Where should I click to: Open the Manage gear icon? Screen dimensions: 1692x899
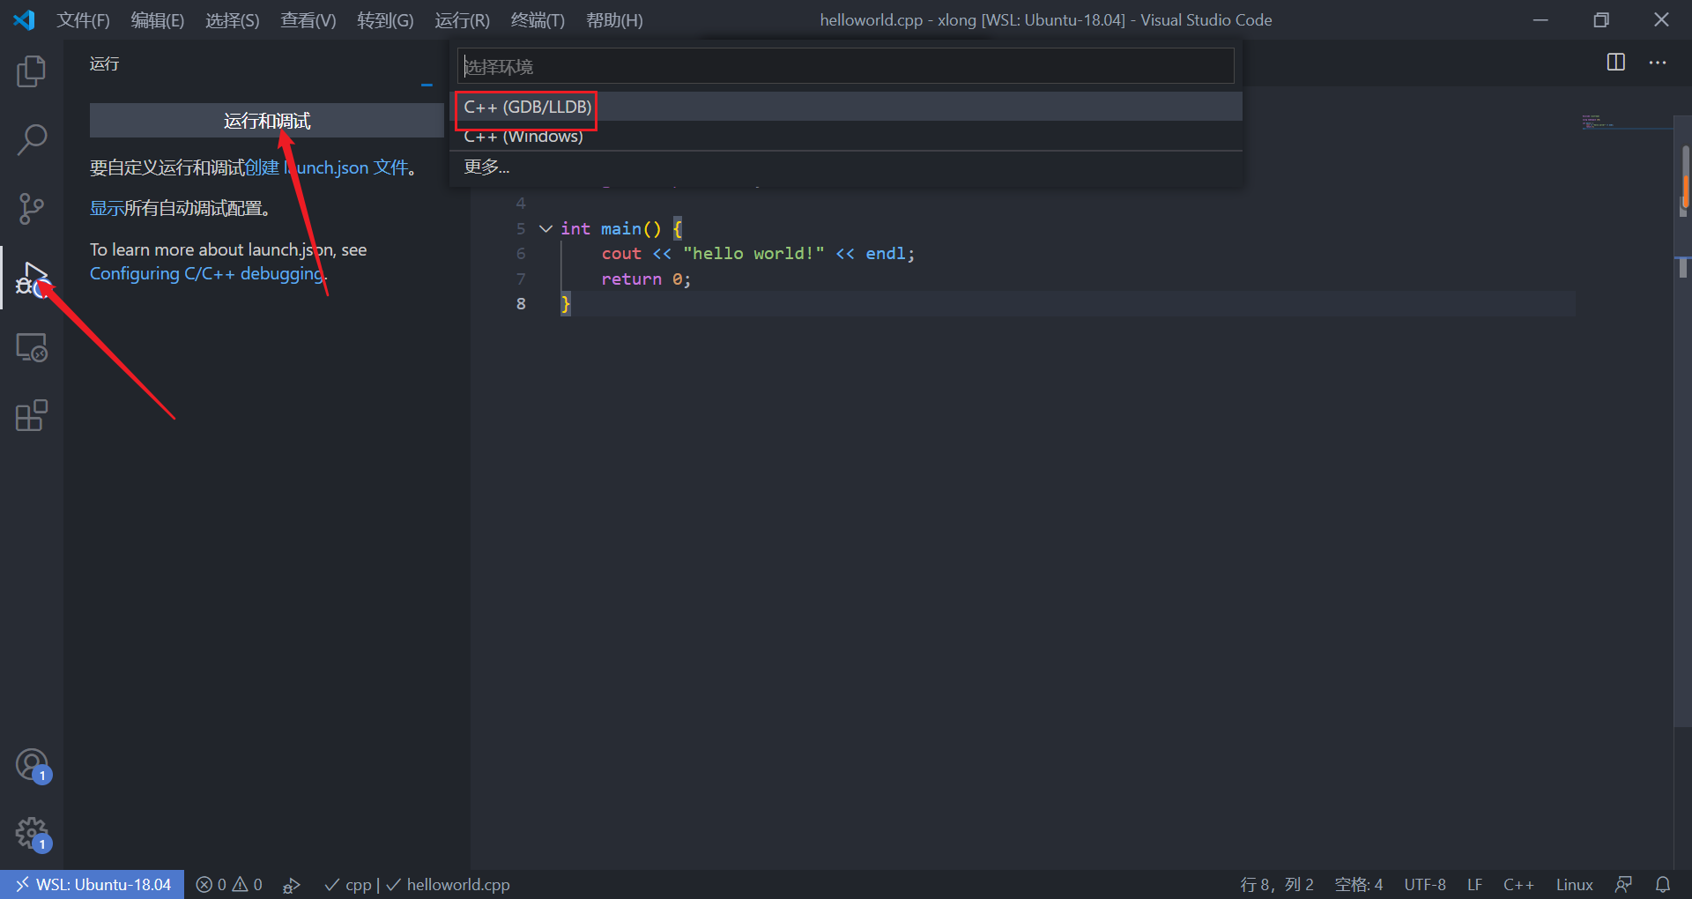click(x=32, y=832)
